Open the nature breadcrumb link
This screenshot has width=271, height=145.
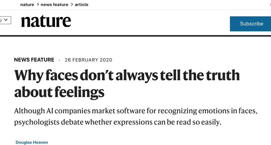point(27,5)
